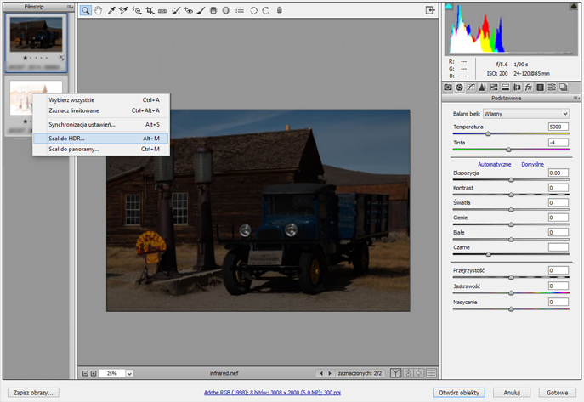584x402 pixels.
Task: Open the Effects (fx) panel tab
Action: pyautogui.click(x=528, y=88)
